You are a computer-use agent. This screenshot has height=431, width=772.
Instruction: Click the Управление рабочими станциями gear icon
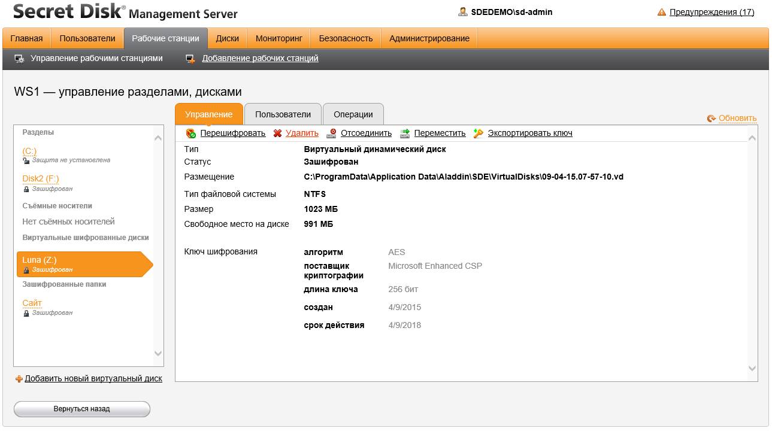coord(20,59)
